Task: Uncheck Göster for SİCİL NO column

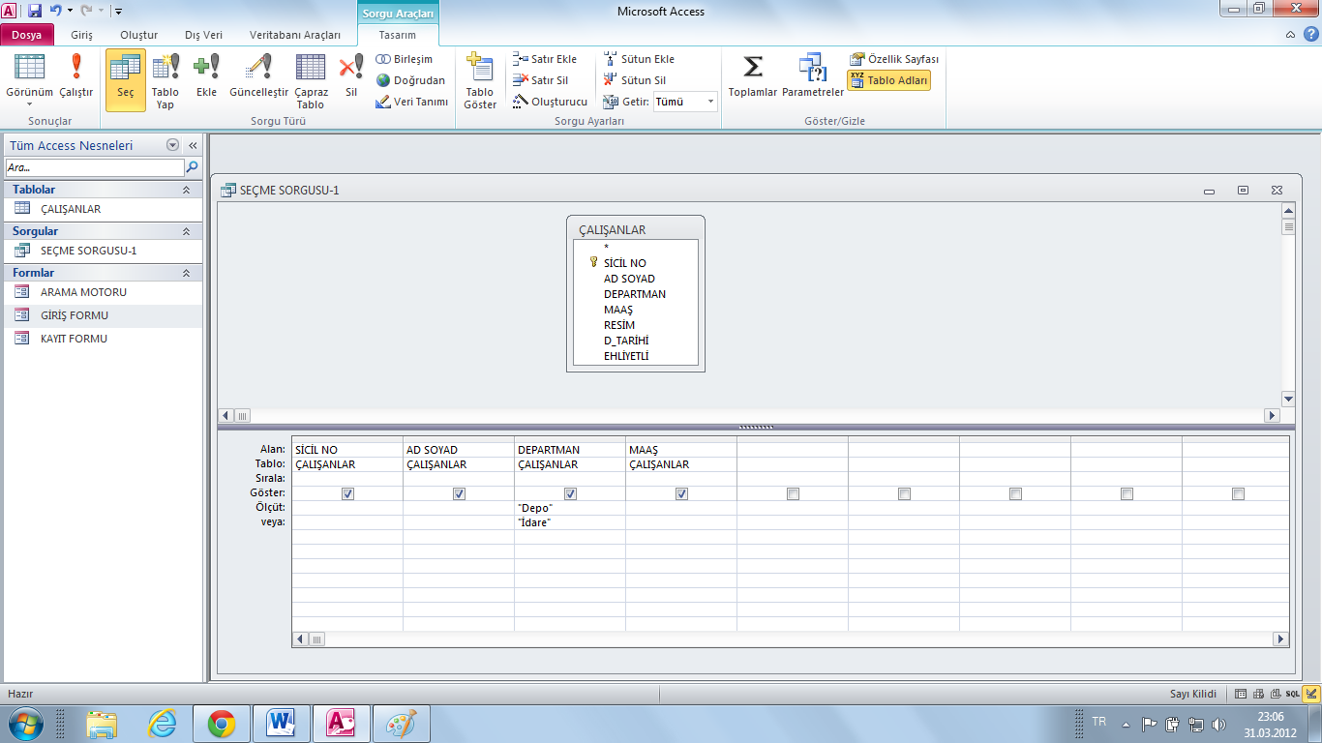Action: (347, 493)
